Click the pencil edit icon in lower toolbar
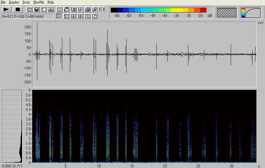Screen dimensions: 265x168 tap(95, 16)
